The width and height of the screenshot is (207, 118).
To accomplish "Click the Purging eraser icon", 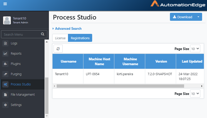I will point(5,74).
